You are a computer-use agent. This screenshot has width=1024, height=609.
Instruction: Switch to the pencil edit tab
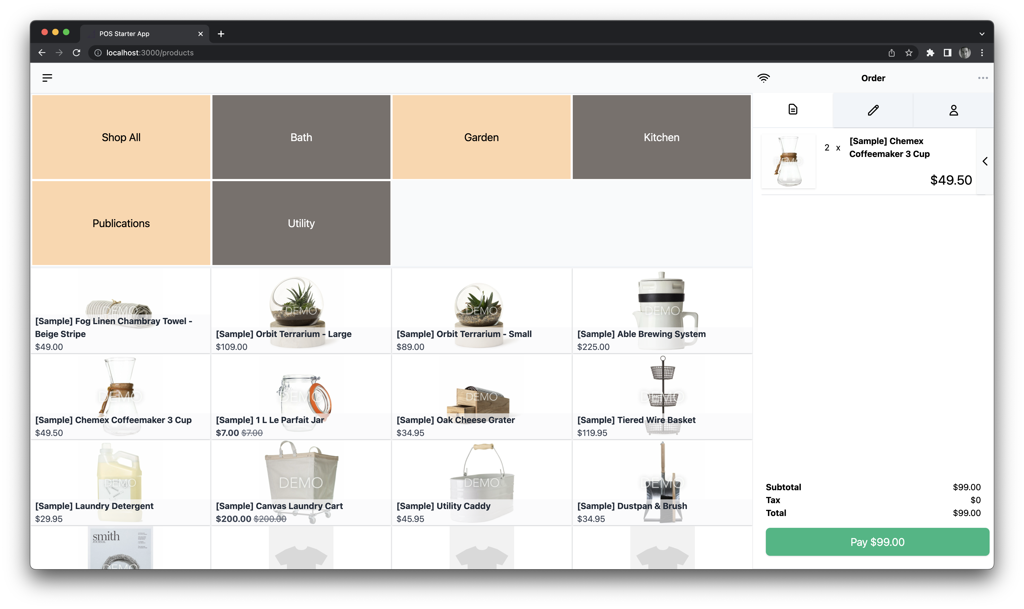click(873, 110)
